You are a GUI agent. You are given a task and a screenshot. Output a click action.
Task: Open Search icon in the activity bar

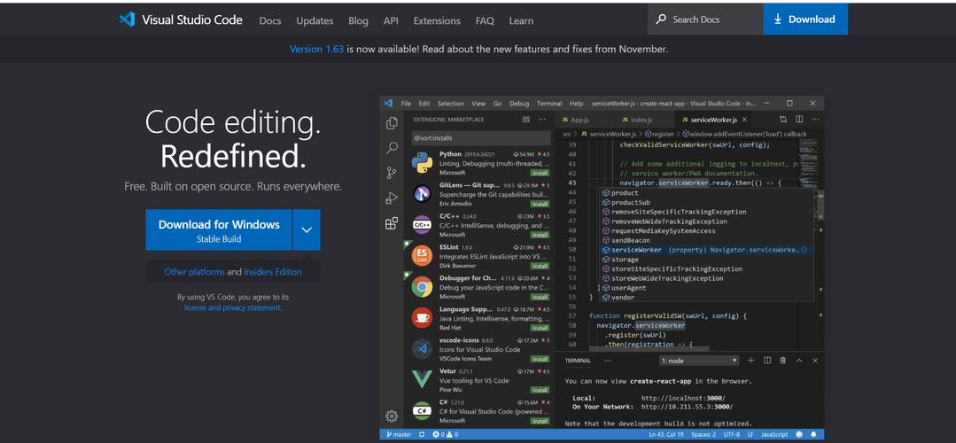[392, 148]
